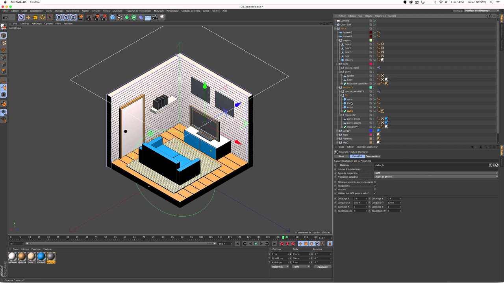
Task: Select the canapé blue material thumbnail
Action: [41, 257]
